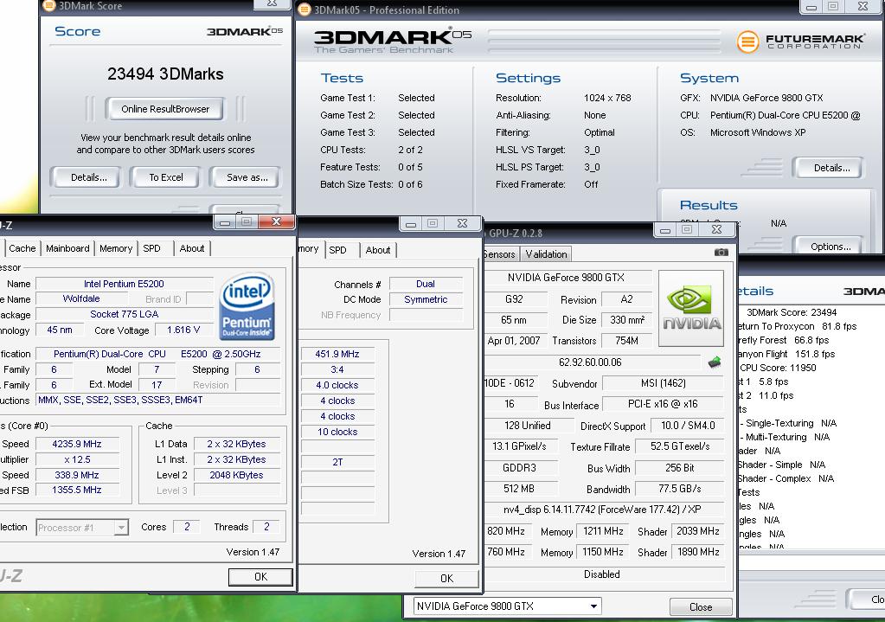The image size is (885, 622).
Task: Click the NVIDIA logo in GPU-Z
Action: pyautogui.click(x=691, y=308)
